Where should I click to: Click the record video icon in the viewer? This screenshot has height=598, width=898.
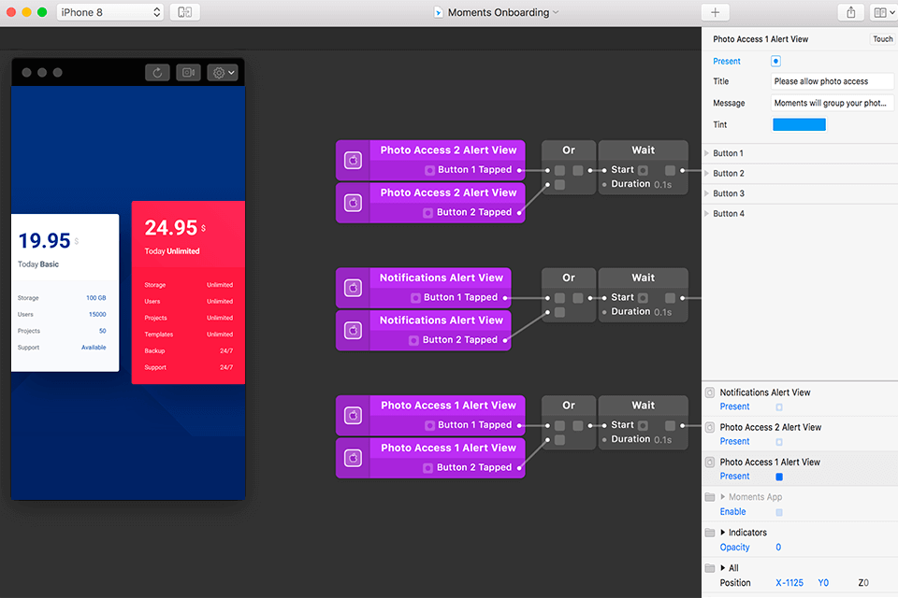coord(188,72)
